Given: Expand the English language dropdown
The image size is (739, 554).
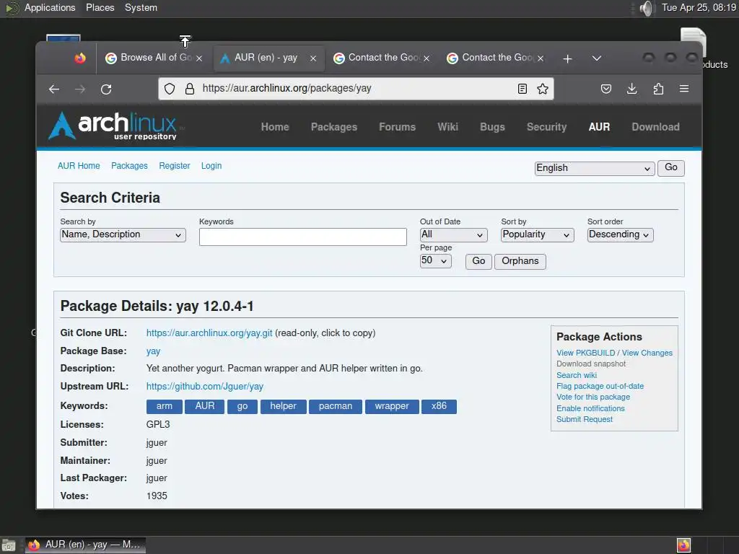Looking at the screenshot, I should (x=595, y=168).
